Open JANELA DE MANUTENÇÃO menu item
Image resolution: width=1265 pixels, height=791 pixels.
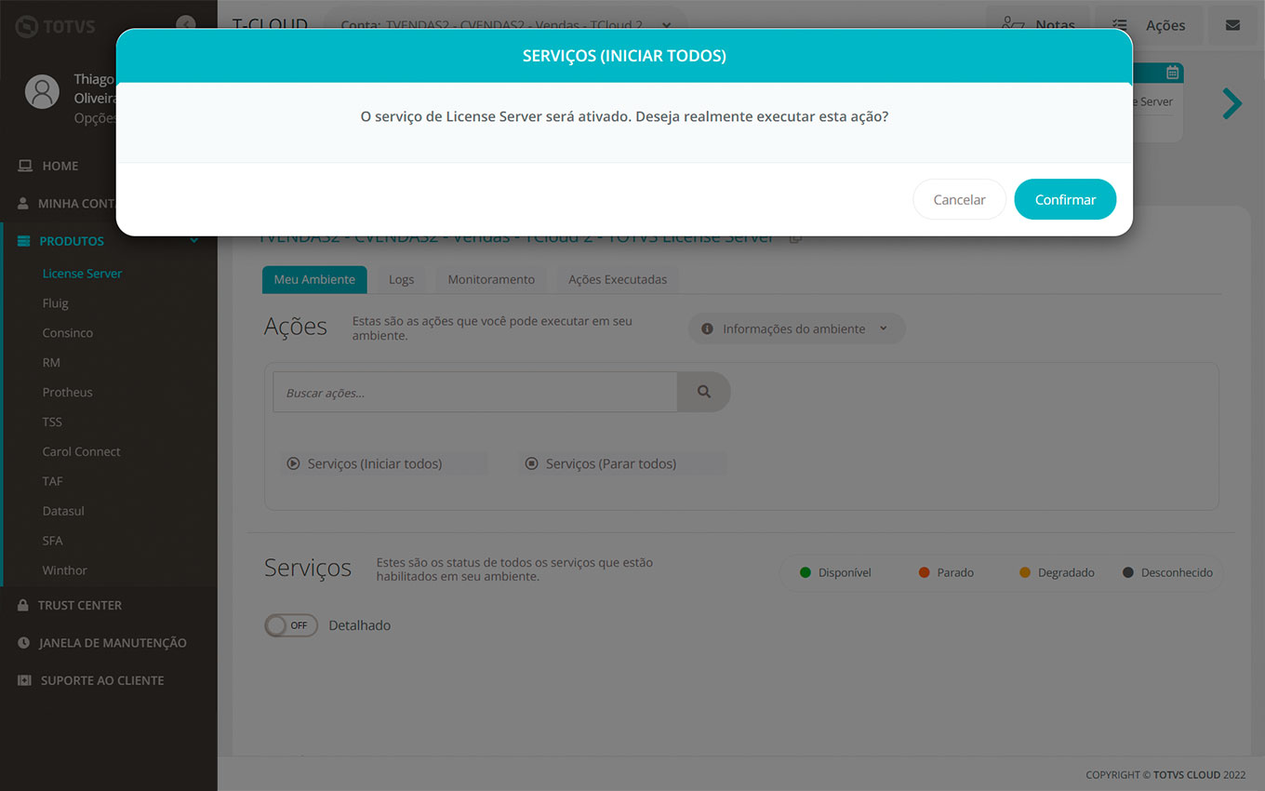[x=113, y=643]
